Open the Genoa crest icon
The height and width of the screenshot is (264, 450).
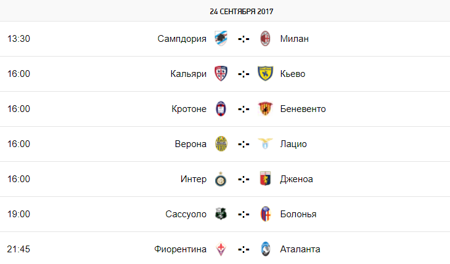(265, 179)
